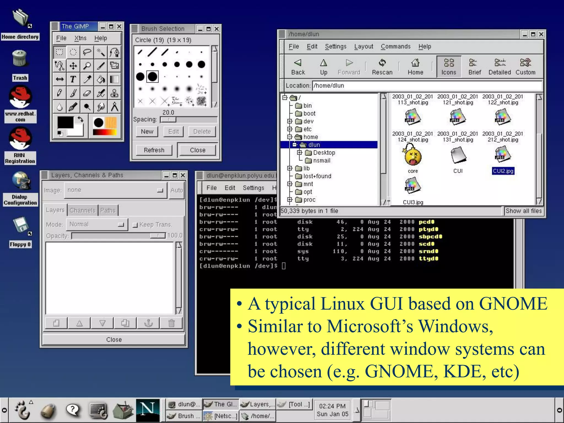This screenshot has width=564, height=423.
Task: Open the GNOME foot main menu
Action: click(23, 410)
